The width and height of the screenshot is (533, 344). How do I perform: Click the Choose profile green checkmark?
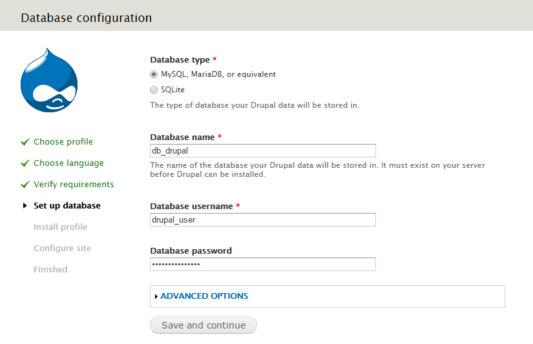[x=25, y=142]
